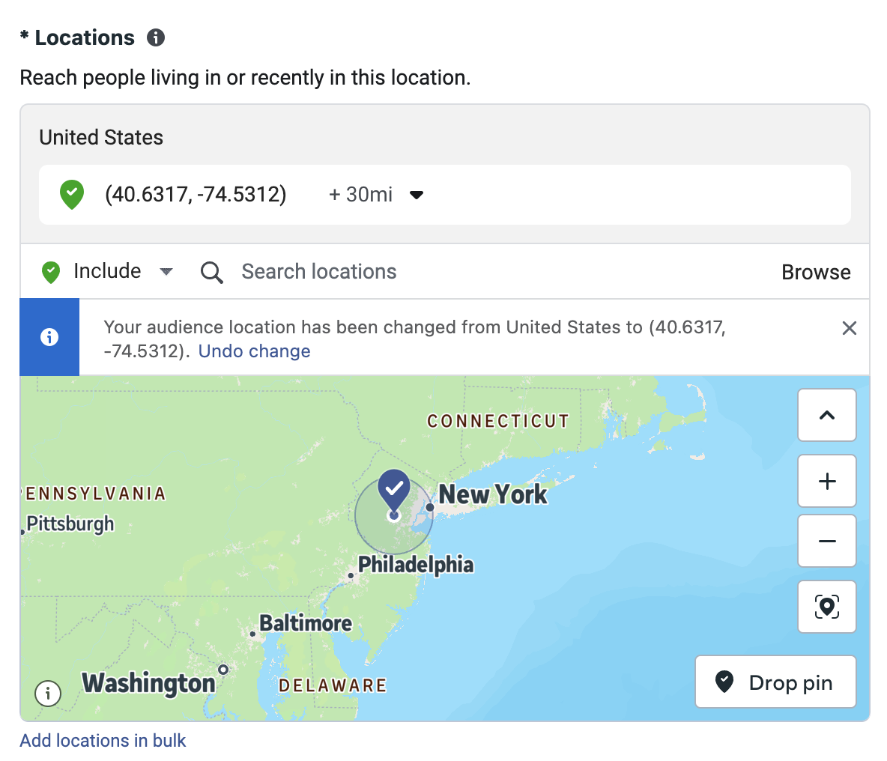This screenshot has width=887, height=761.
Task: Dismiss the audience location notification
Action: tap(849, 328)
